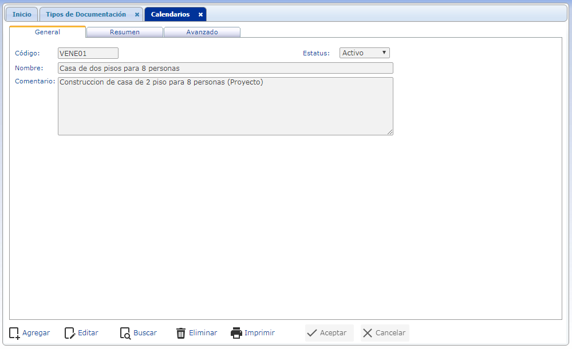Click the Buscar magnifier icon
This screenshot has height=349, width=572.
click(x=125, y=333)
